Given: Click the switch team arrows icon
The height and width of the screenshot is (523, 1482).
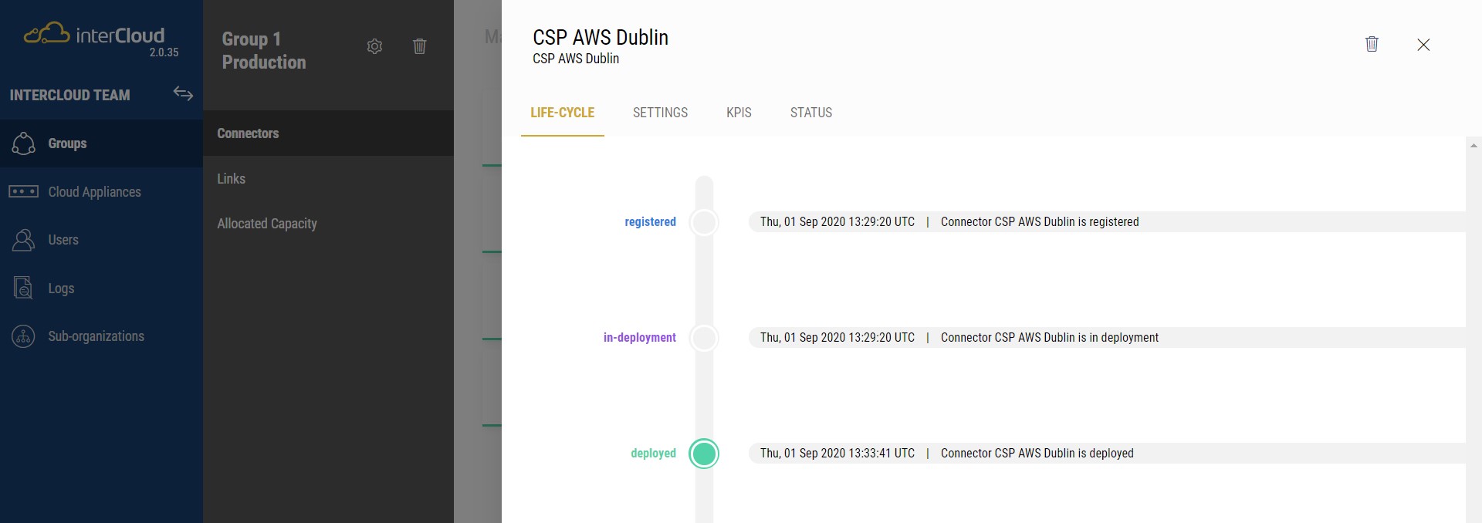Looking at the screenshot, I should [183, 93].
